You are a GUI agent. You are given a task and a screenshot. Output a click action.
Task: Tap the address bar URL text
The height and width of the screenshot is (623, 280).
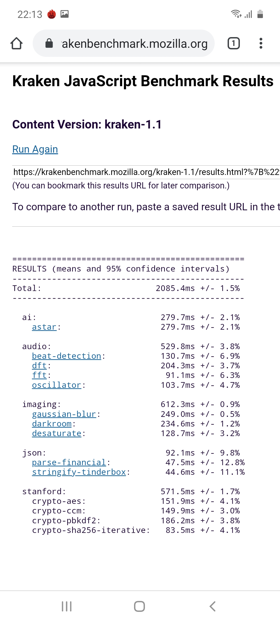[x=135, y=44]
